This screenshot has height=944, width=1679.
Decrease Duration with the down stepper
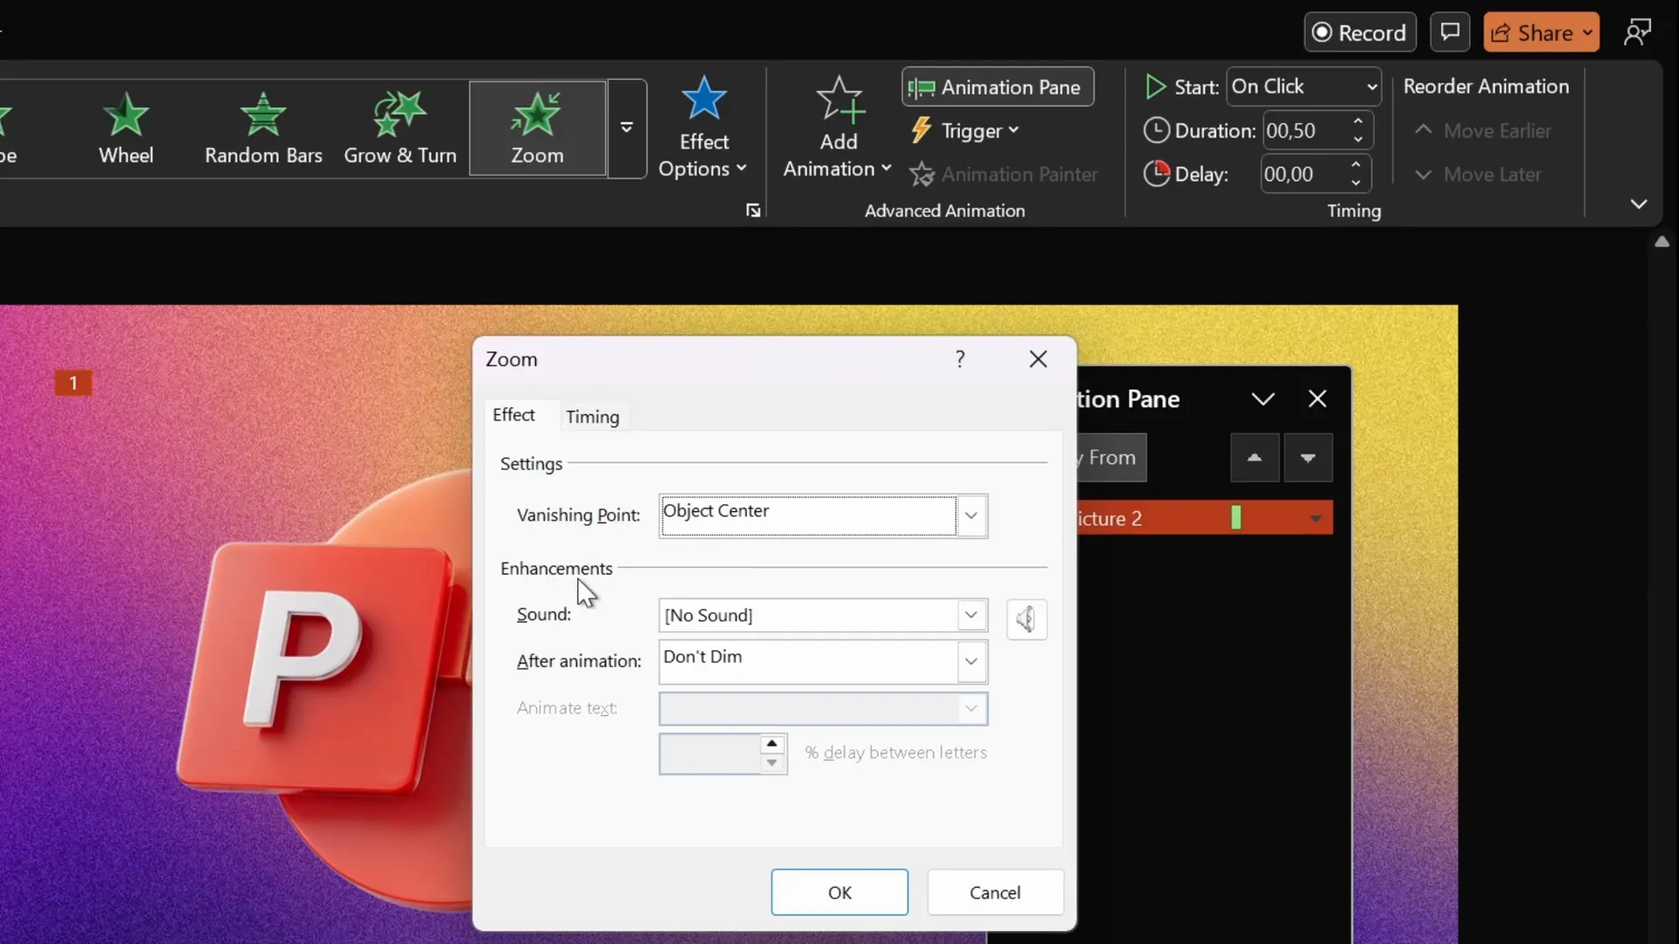click(1358, 140)
